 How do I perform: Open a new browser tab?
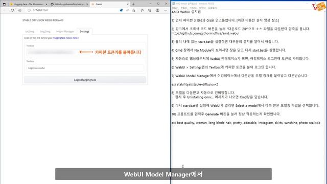click(133, 4)
